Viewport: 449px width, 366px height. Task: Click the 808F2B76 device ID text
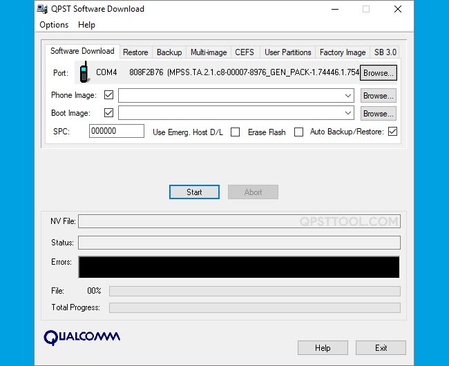146,72
